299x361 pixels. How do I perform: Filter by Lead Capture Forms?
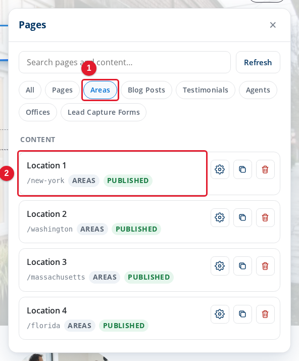pos(104,112)
